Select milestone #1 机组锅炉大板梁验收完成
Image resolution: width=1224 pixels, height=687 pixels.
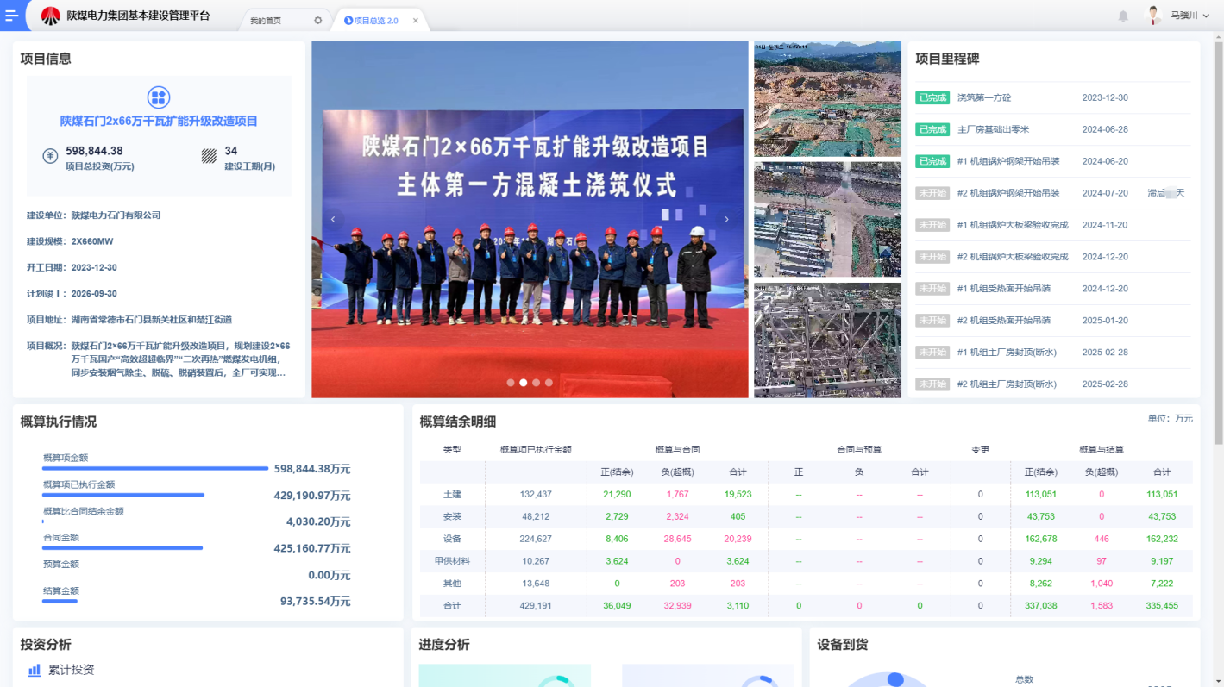coord(1013,225)
